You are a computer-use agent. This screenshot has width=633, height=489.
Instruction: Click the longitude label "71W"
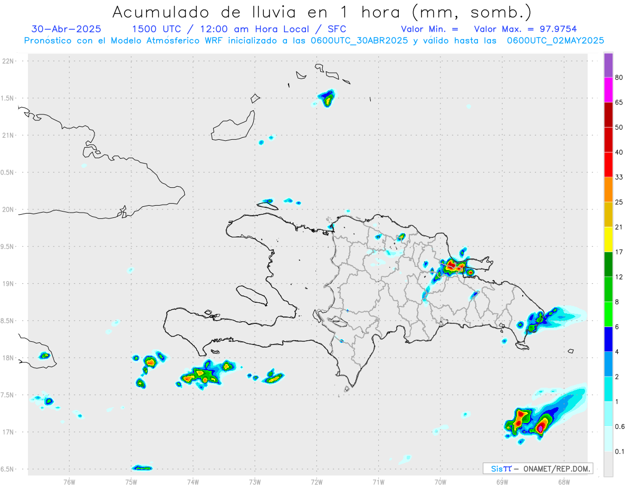(x=378, y=481)
